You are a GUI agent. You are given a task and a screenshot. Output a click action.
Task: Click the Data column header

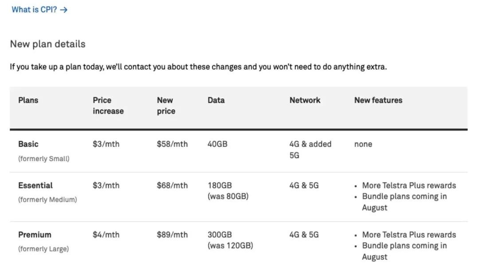tap(216, 100)
